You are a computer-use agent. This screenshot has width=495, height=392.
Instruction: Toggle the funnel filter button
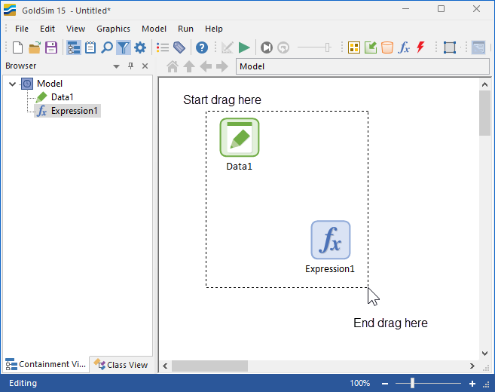point(124,47)
